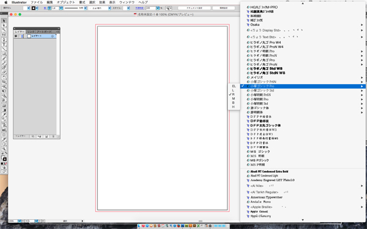Image resolution: width=367 pixels, height=229 pixels.
Task: Select the Rectangle tool
Action: 4,54
